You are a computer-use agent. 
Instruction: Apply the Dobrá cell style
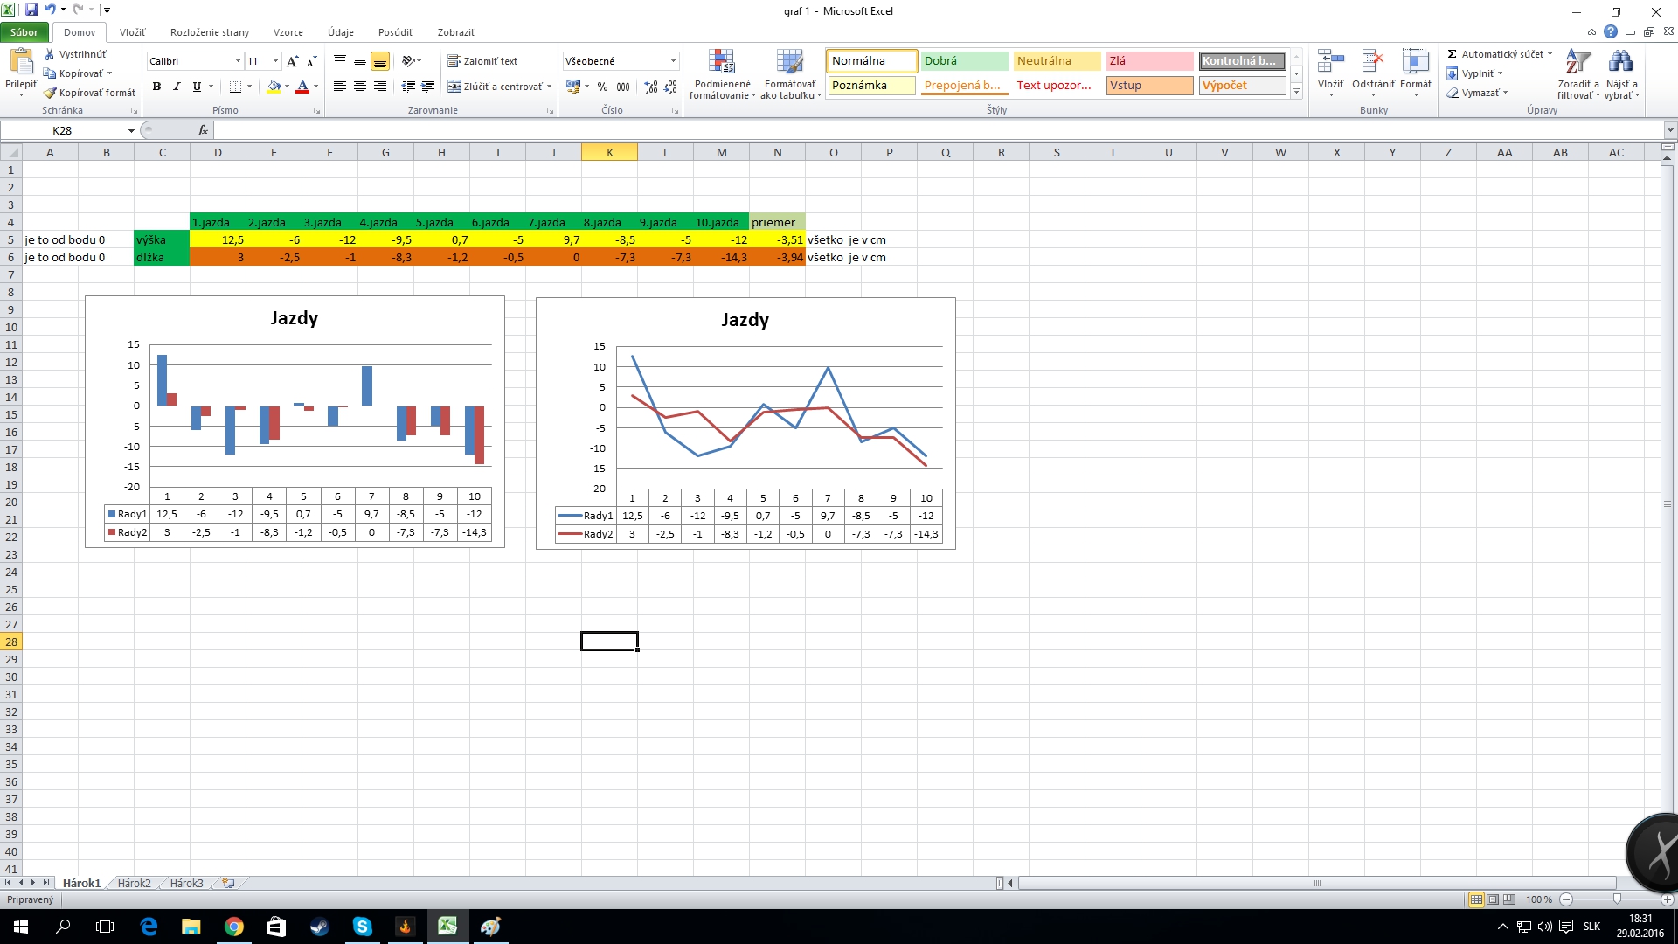click(x=964, y=60)
